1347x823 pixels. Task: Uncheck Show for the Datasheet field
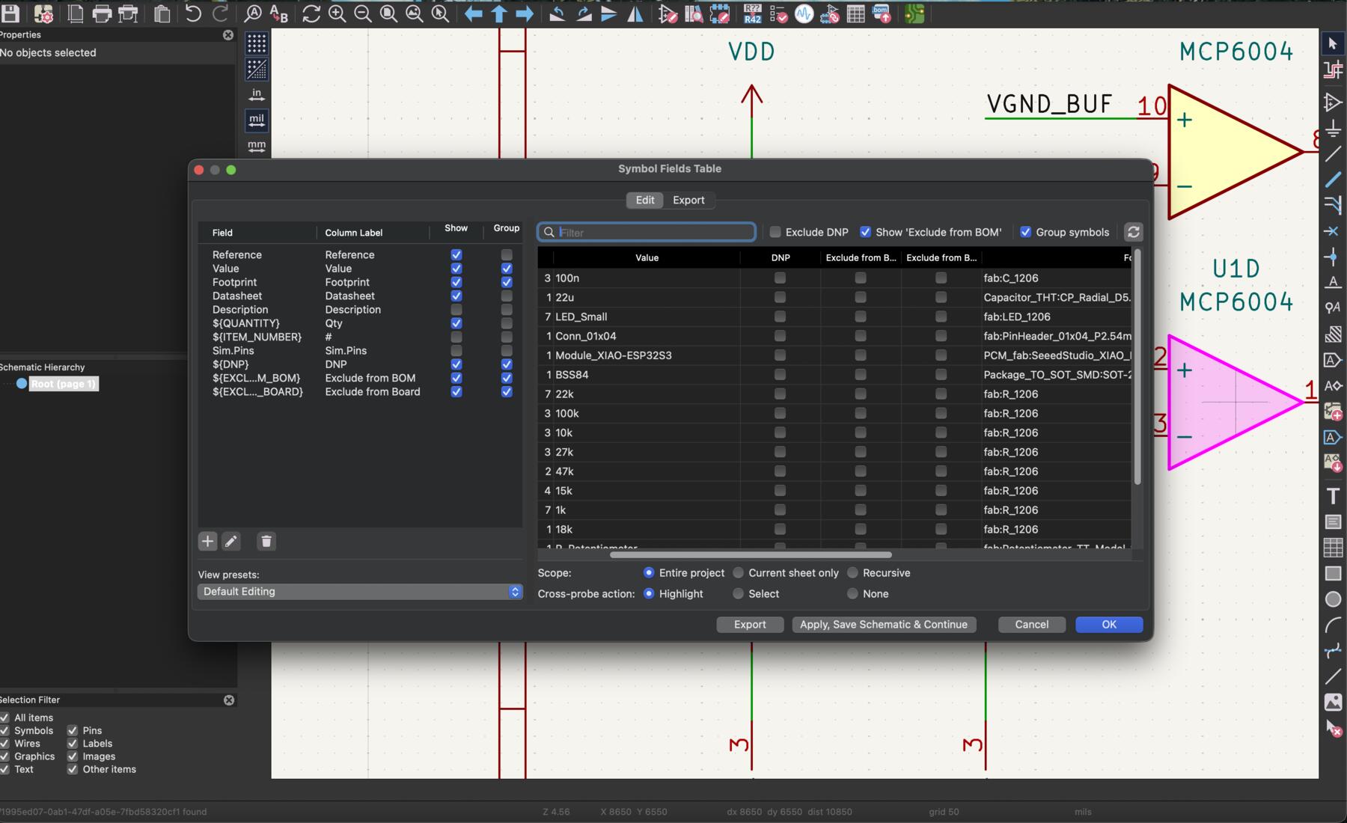456,296
